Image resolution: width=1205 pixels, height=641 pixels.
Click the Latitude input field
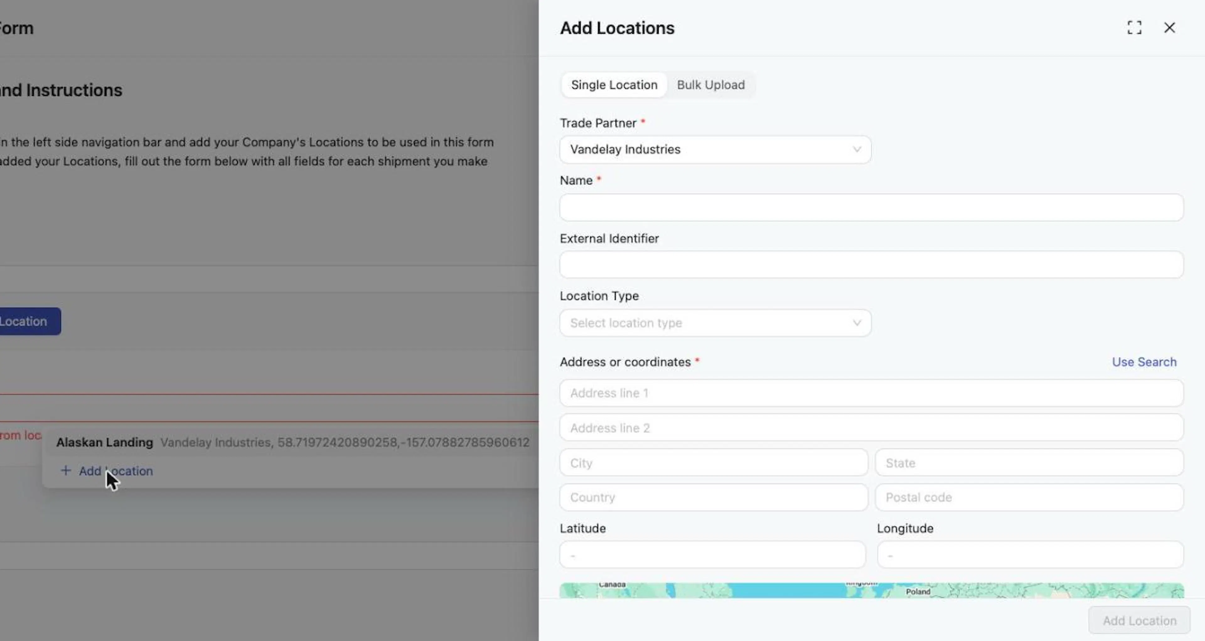coord(712,555)
